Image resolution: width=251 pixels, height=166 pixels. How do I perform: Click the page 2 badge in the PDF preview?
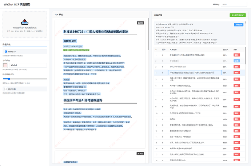pos(140,154)
